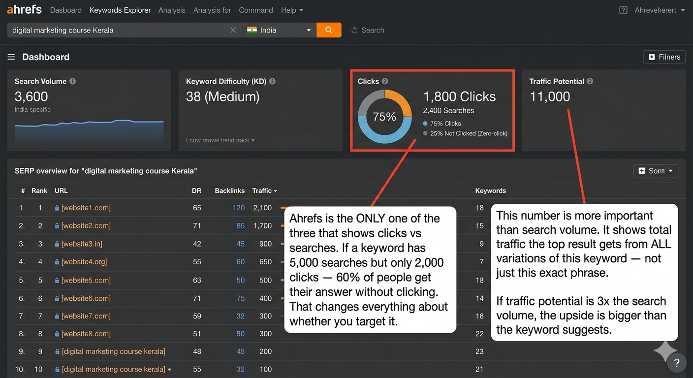This screenshot has width=693, height=378.
Task: Open the Analysis for menu item
Action: pos(212,10)
